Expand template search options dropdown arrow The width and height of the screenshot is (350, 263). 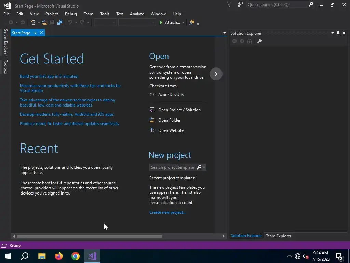pos(204,167)
